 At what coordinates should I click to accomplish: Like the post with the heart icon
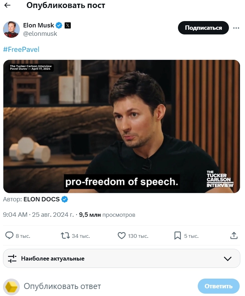(121, 235)
